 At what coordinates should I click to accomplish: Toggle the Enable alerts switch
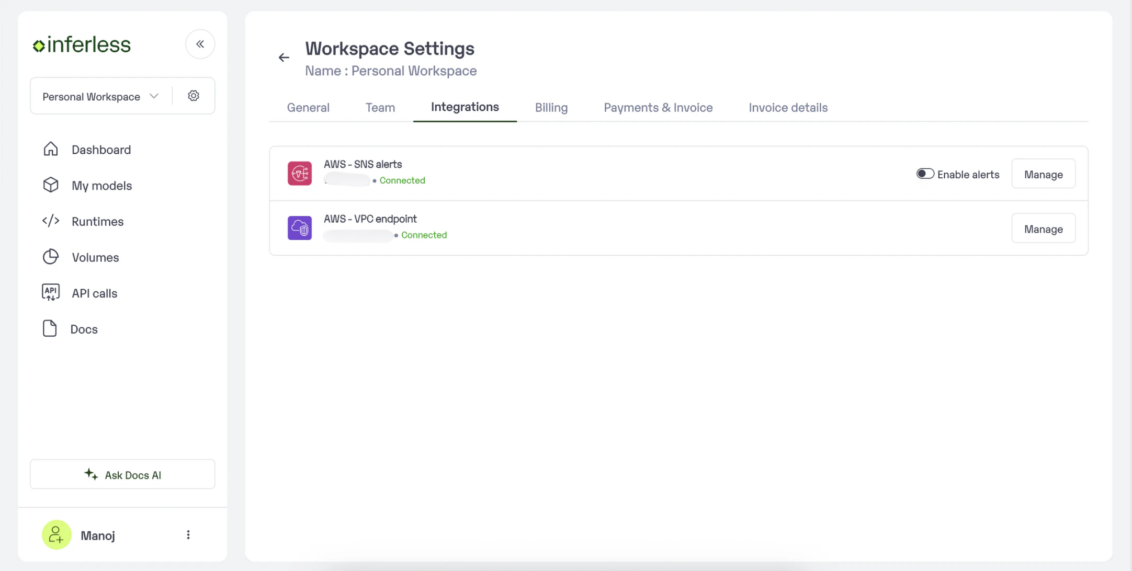pyautogui.click(x=925, y=174)
